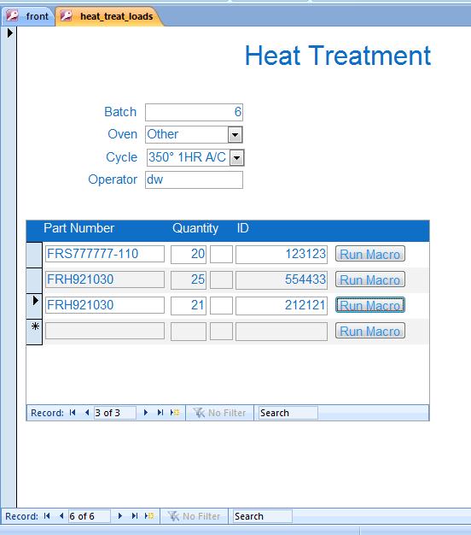The height and width of the screenshot is (535, 471).
Task: Go to previous record in main form navigator
Action: tap(61, 516)
